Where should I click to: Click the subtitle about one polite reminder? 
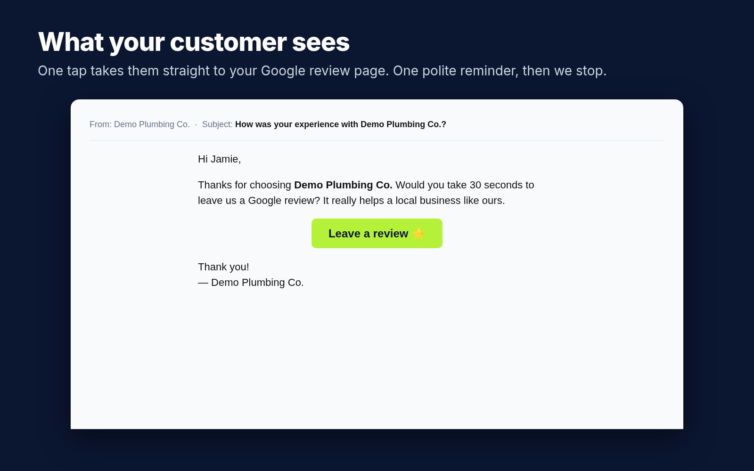point(322,71)
